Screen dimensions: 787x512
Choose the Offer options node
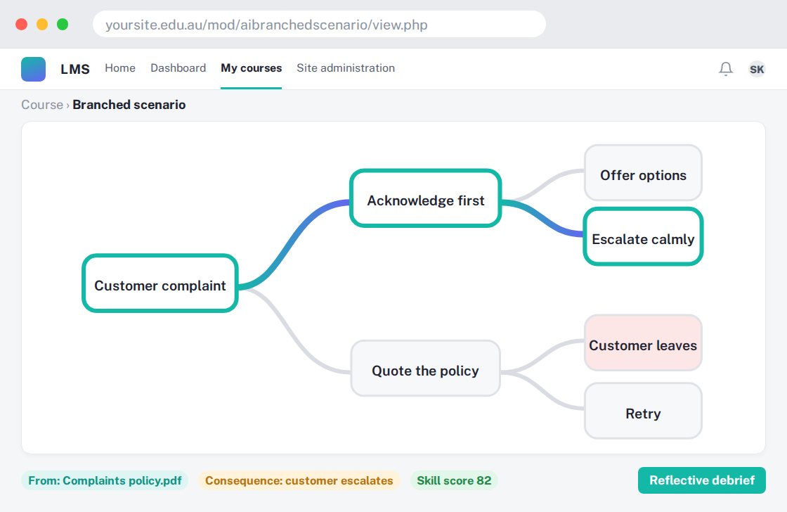[x=643, y=173]
